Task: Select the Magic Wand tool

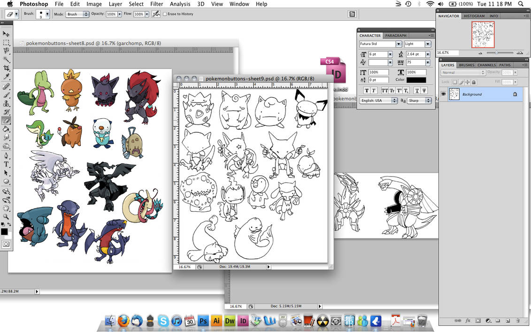Action: [6, 60]
